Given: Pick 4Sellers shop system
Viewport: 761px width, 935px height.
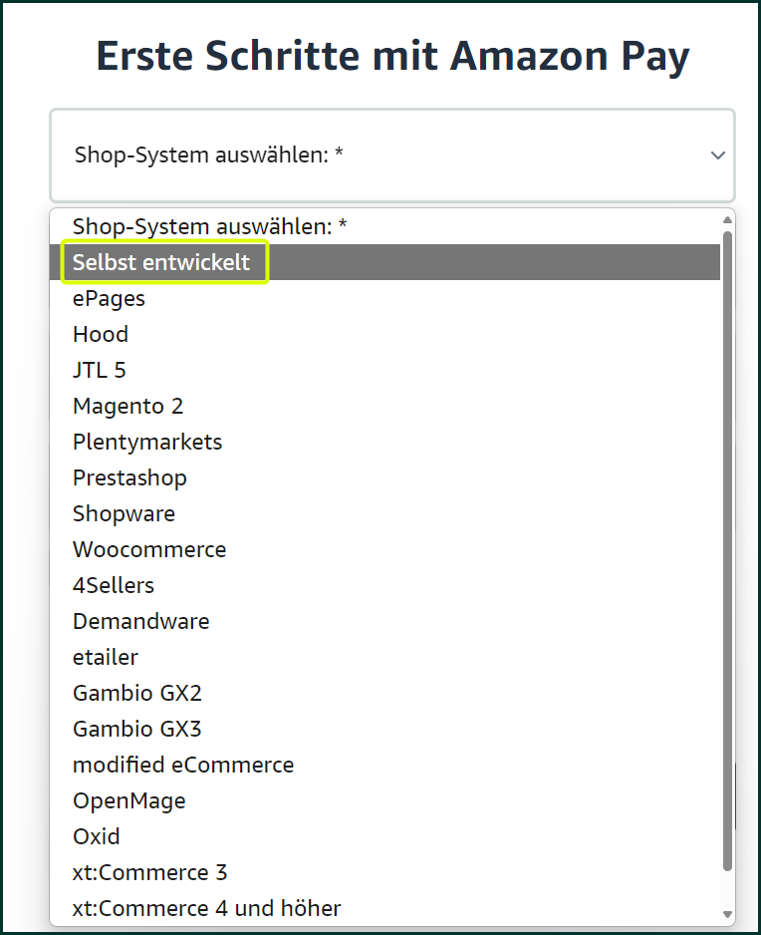Looking at the screenshot, I should [x=384, y=585].
